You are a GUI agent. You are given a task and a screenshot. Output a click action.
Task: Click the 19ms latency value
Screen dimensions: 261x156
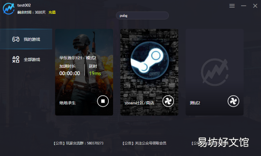pyautogui.click(x=95, y=73)
